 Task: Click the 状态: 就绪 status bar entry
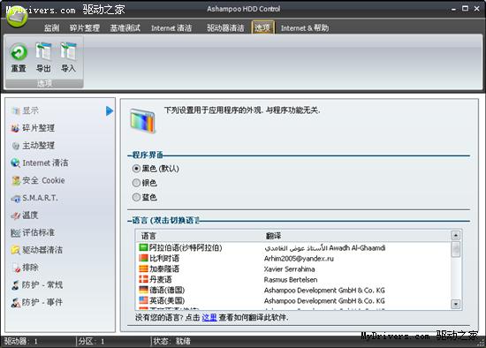tap(172, 341)
